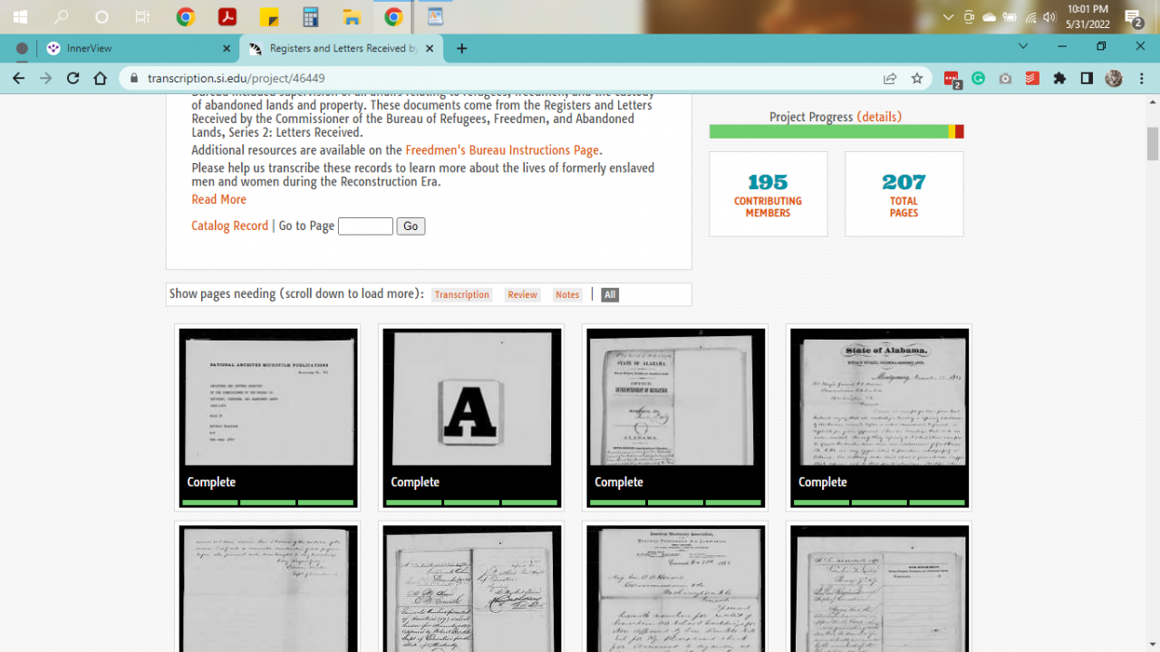
Task: Select the Registers and Letters Received tab
Action: click(x=342, y=48)
